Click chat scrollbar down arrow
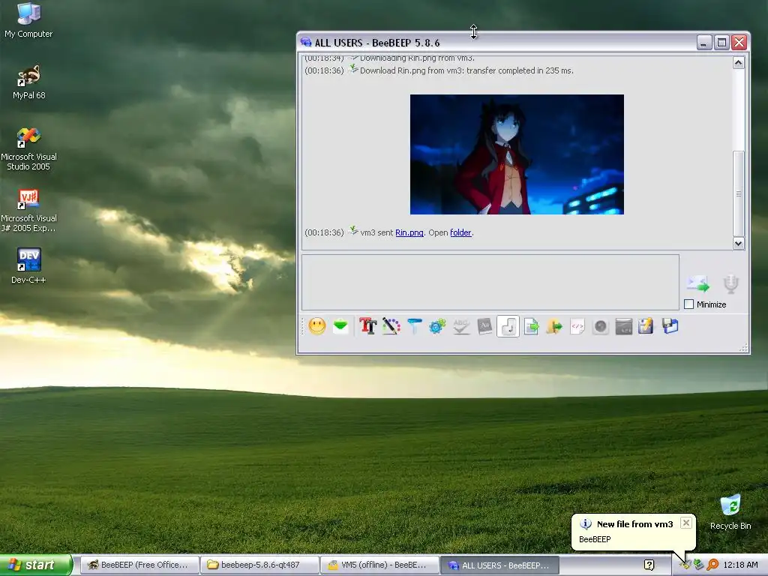 coord(739,244)
